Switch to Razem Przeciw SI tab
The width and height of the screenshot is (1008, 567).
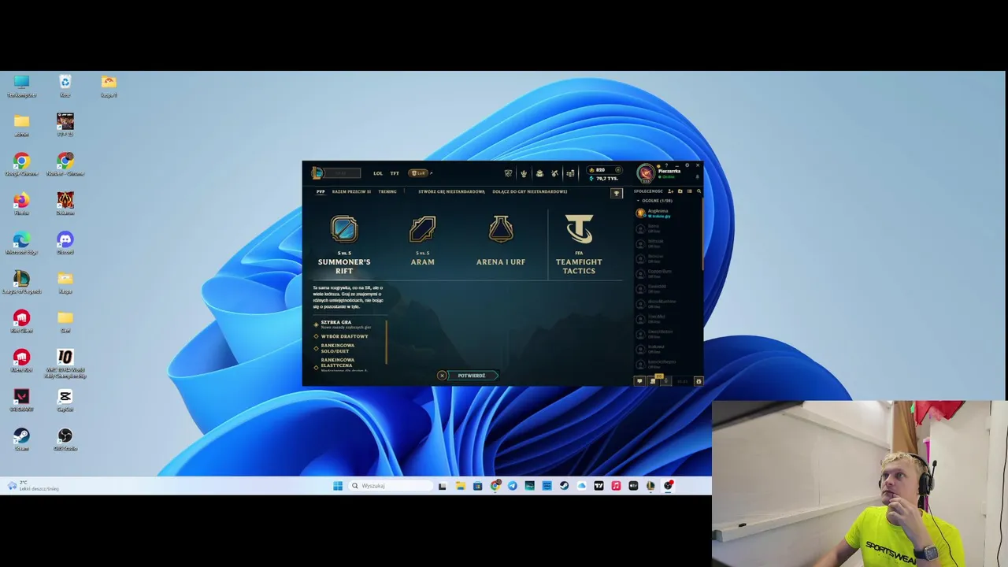351,191
